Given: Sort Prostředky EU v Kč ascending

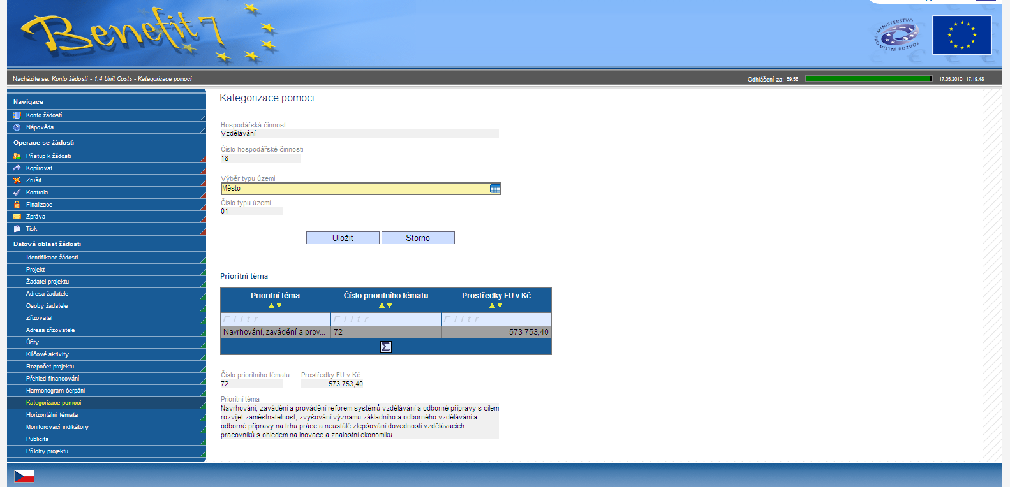Looking at the screenshot, I should [x=492, y=305].
